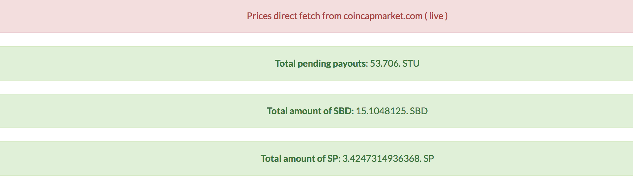Click white gap below the red price banner

(x=316, y=40)
